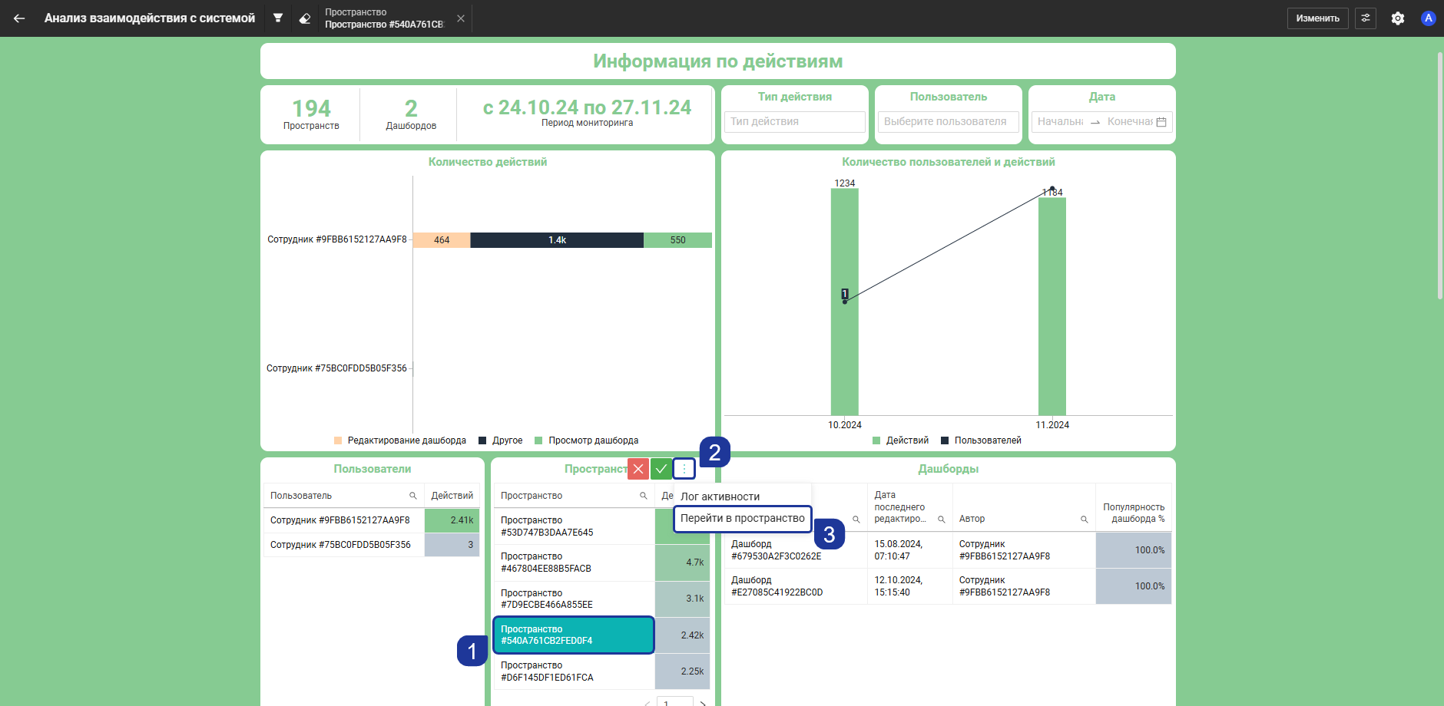Image resolution: width=1444 pixels, height=706 pixels.
Task: Open the calendar icon in the date filter
Action: pos(1161,122)
